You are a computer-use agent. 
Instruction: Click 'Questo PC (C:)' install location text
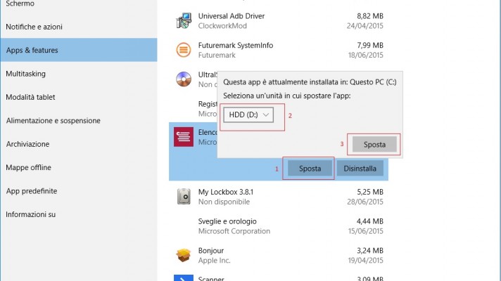coord(373,82)
